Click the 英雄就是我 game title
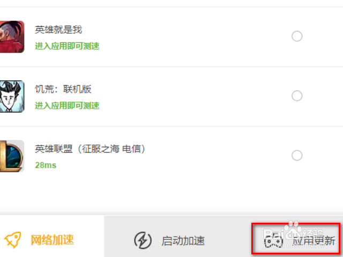 pyautogui.click(x=58, y=29)
